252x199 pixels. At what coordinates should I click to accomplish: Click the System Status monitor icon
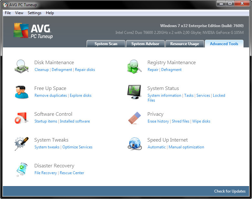[134, 92]
